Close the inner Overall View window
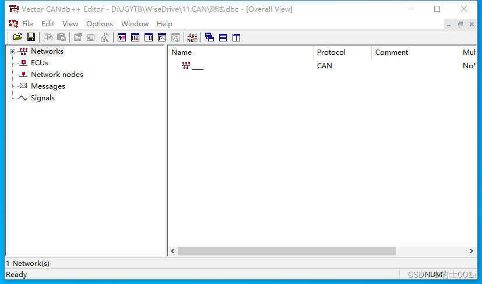 pyautogui.click(x=472, y=24)
